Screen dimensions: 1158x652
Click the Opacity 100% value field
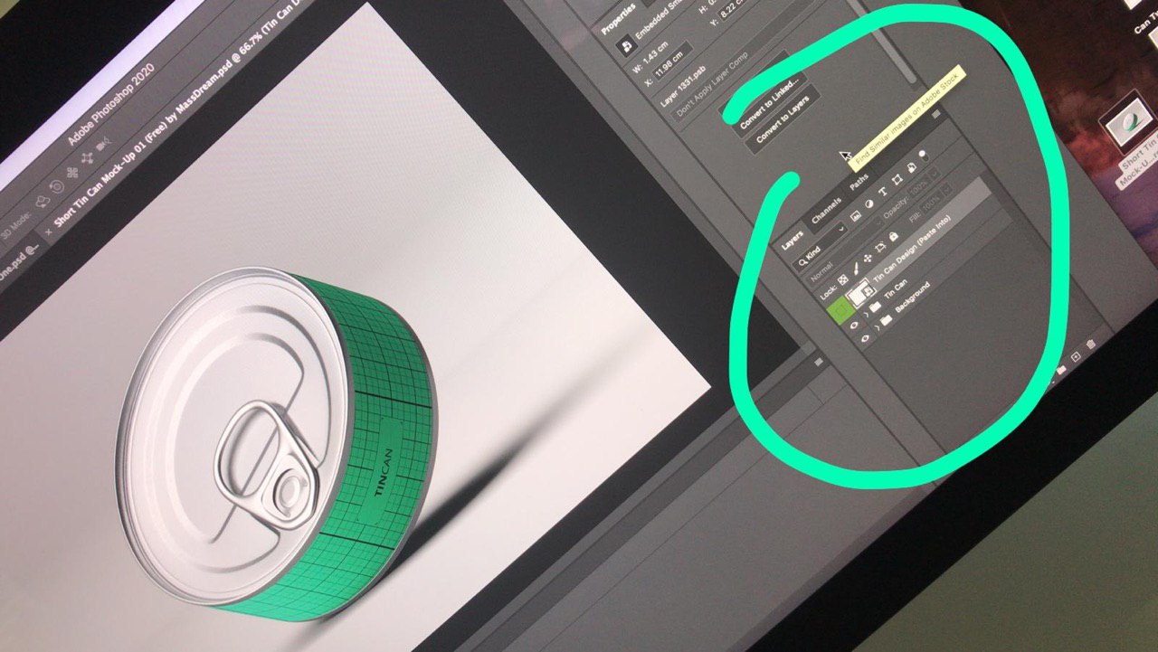click(x=918, y=185)
